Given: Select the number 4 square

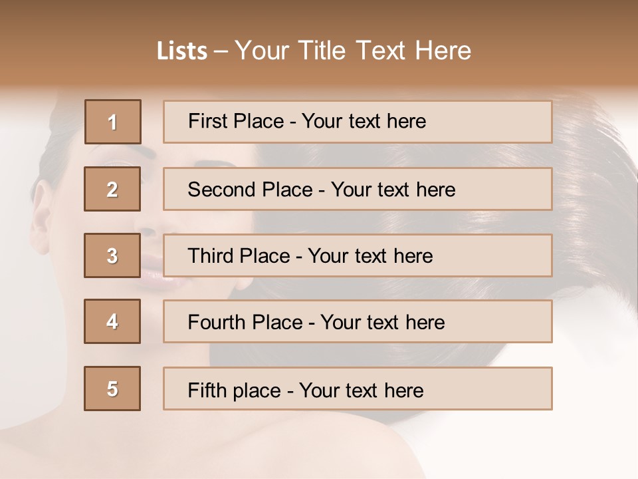Looking at the screenshot, I should [113, 321].
